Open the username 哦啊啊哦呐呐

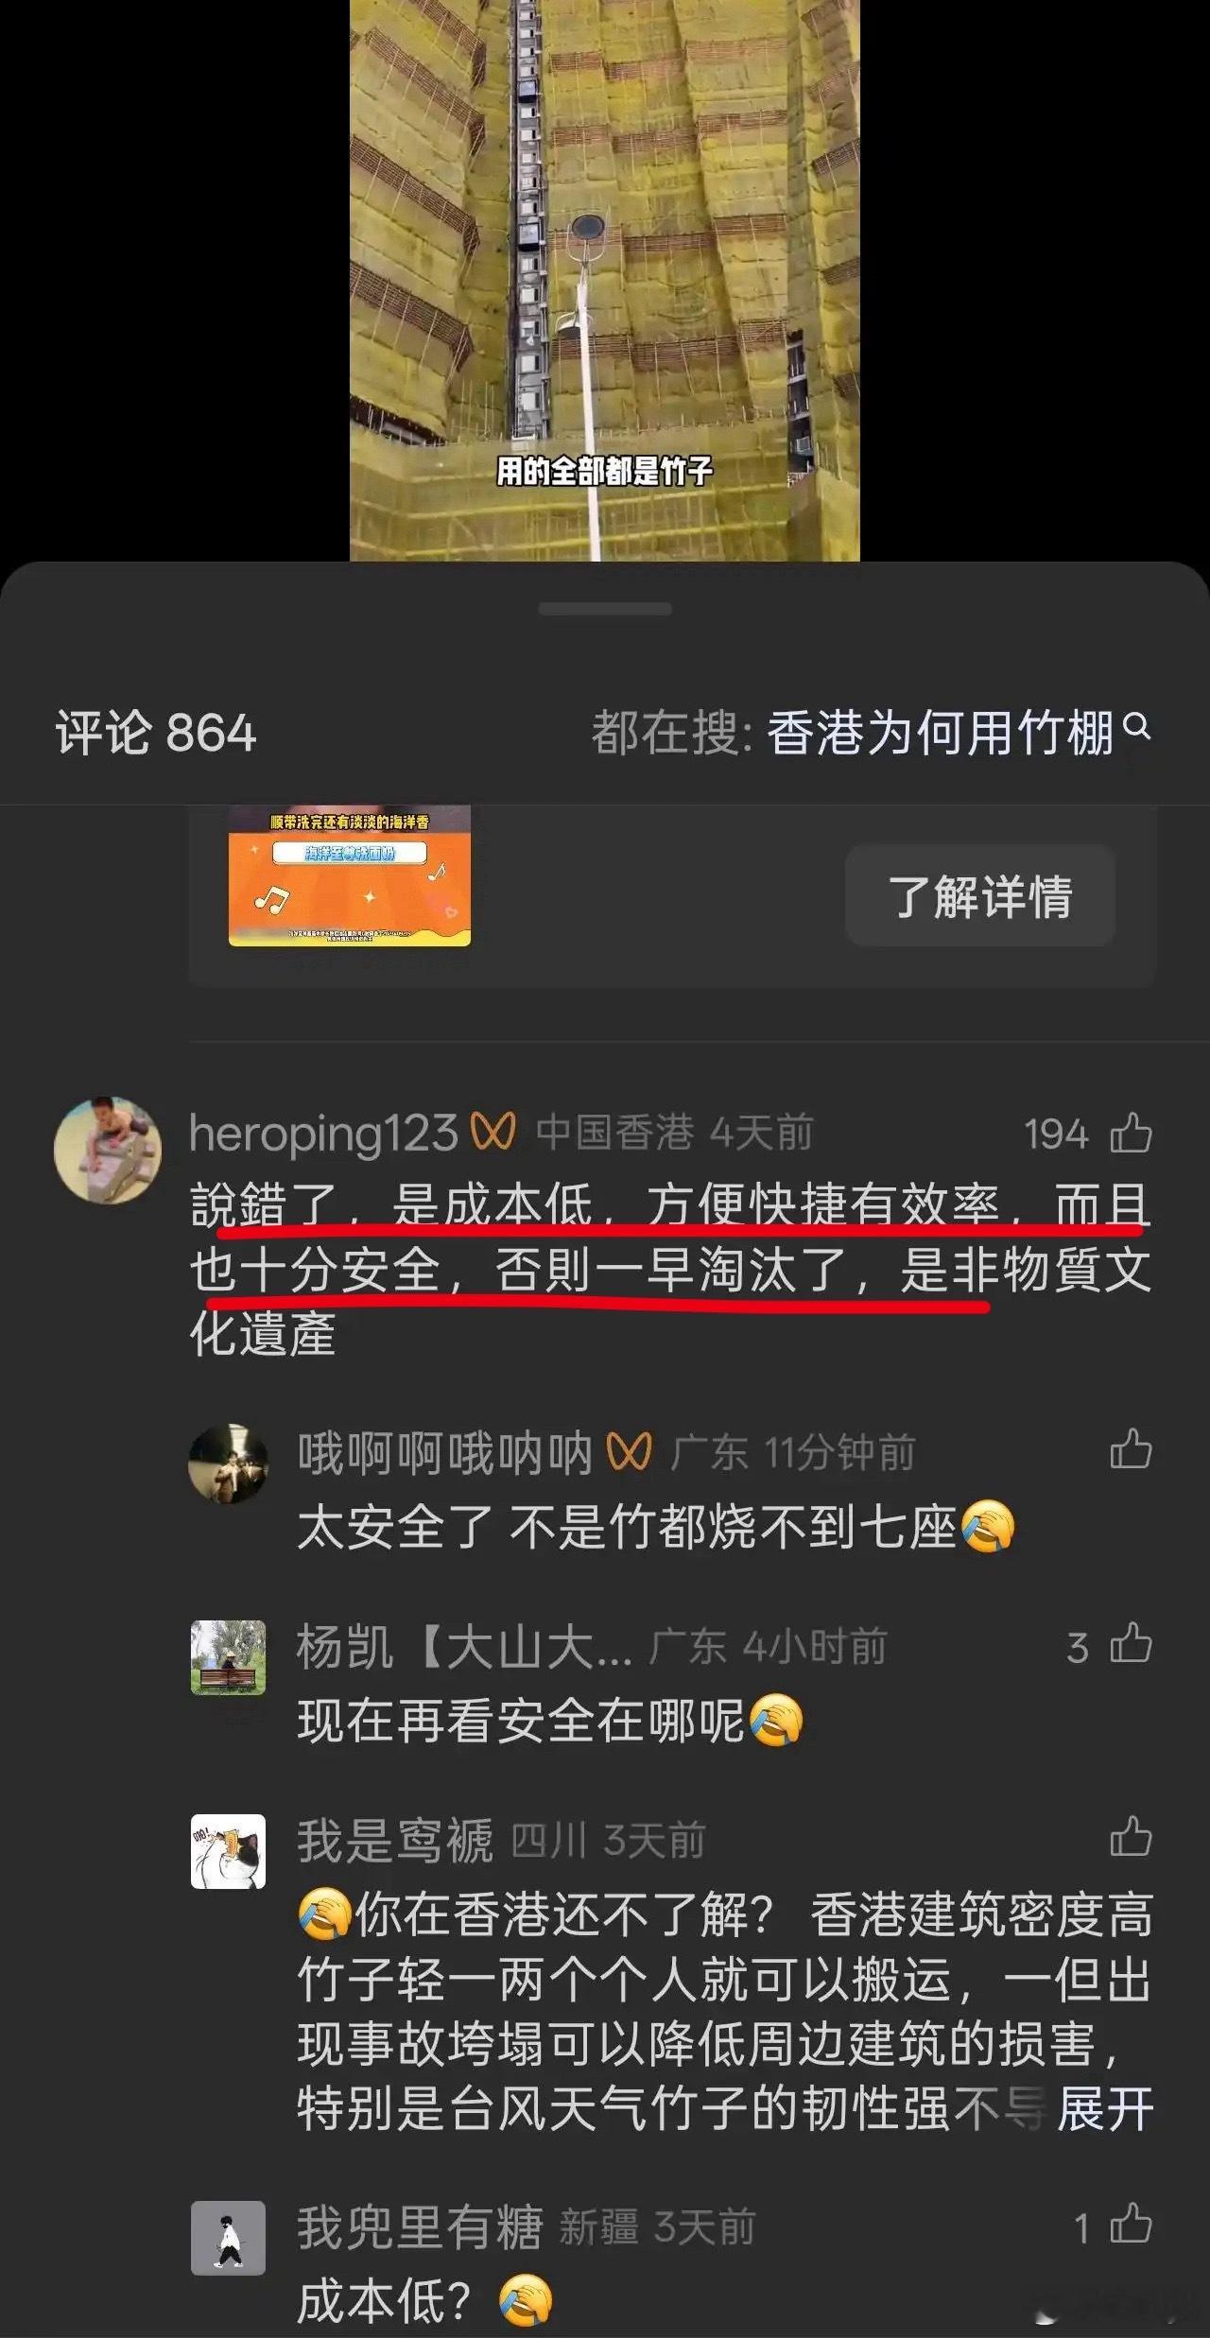444,1453
